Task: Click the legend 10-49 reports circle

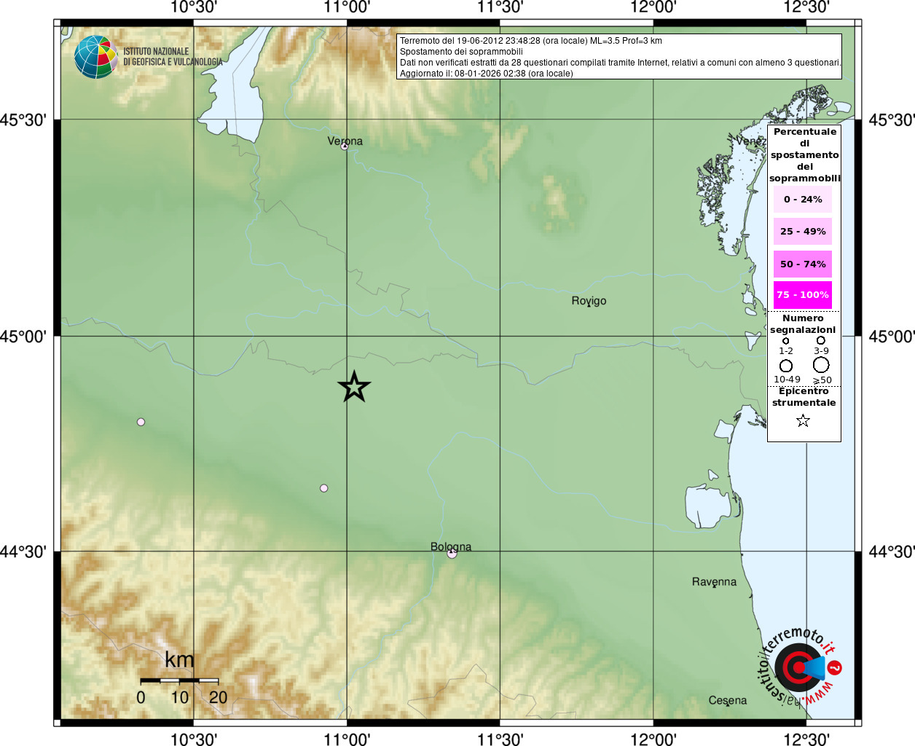Action: click(786, 366)
